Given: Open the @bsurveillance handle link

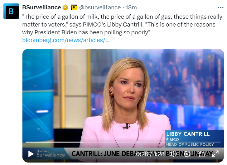Looking at the screenshot, I should point(100,7).
